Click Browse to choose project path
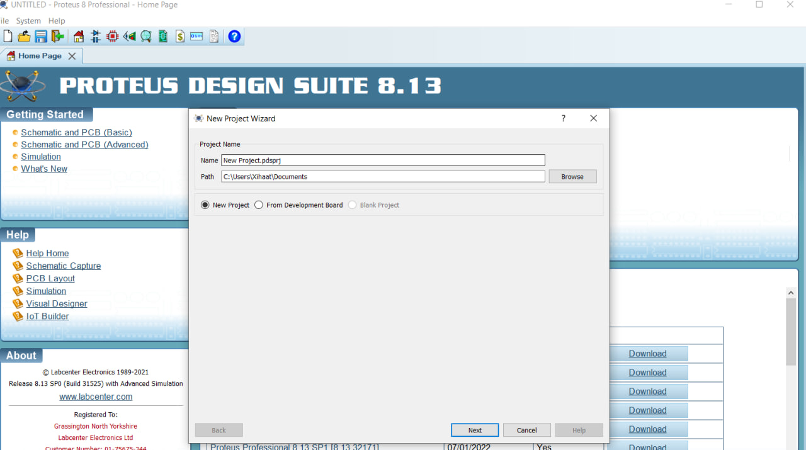Screen dimensions: 806x450 click(x=572, y=177)
